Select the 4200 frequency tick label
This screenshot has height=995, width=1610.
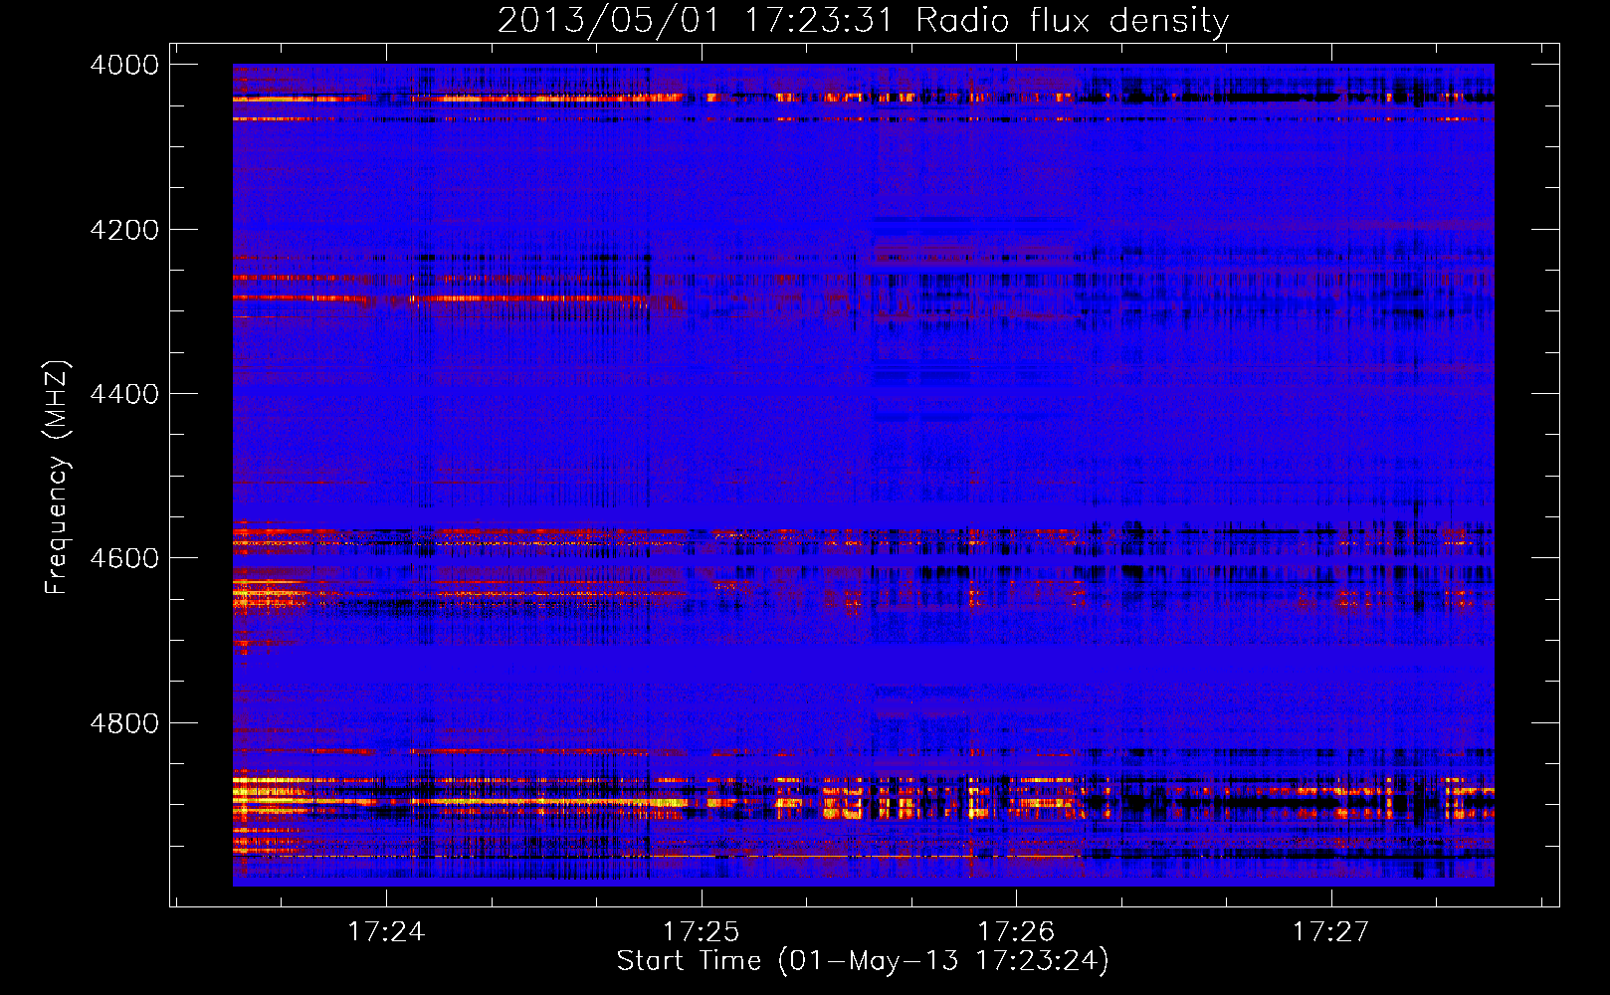coord(124,230)
